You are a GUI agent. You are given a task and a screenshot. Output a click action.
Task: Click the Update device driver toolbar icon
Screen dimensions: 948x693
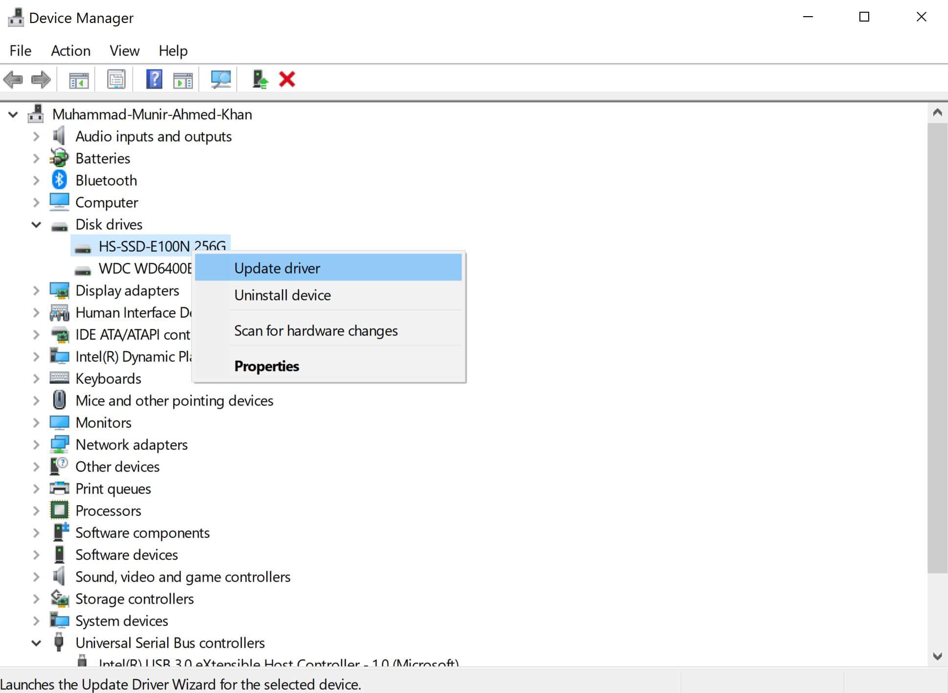click(260, 79)
